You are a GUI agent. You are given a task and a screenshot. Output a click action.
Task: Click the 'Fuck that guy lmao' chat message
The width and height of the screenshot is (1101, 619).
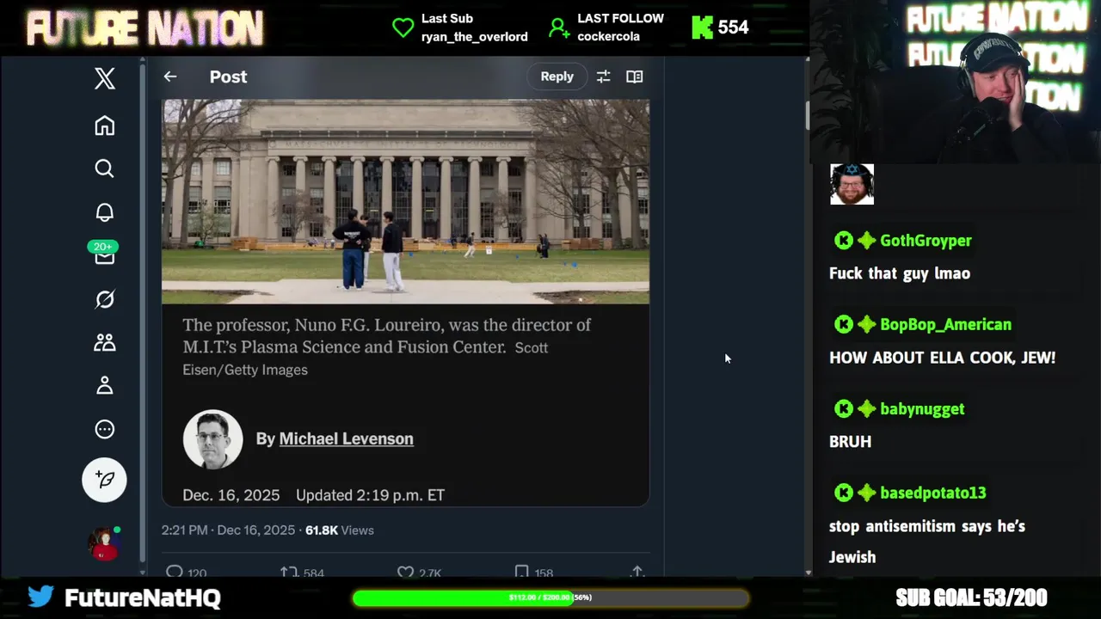(900, 273)
